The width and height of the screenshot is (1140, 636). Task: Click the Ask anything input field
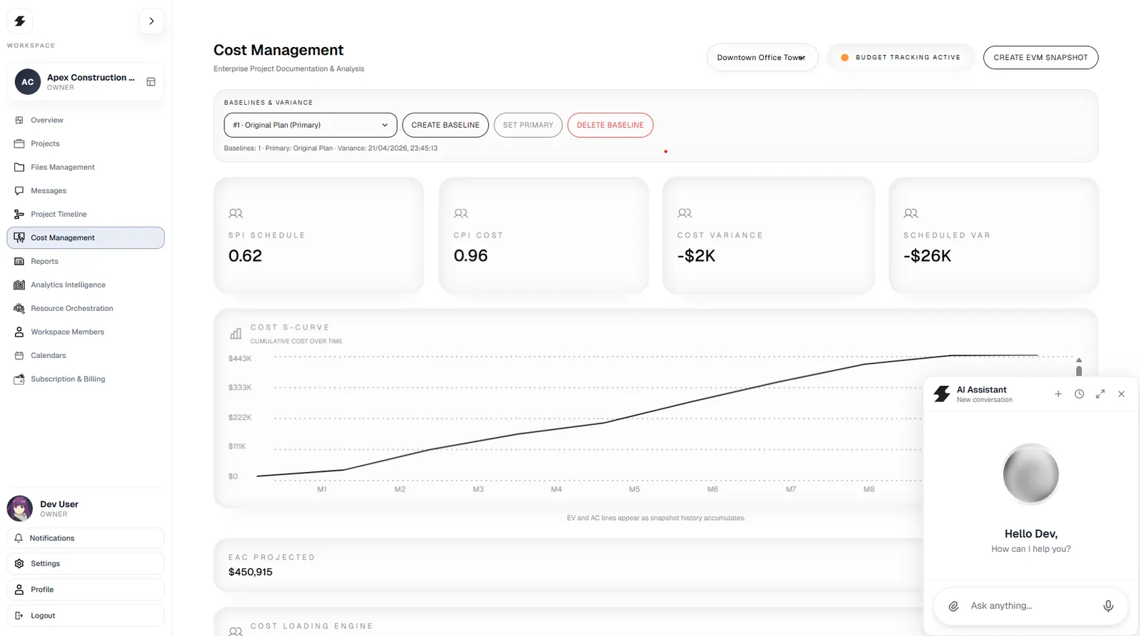point(1031,606)
